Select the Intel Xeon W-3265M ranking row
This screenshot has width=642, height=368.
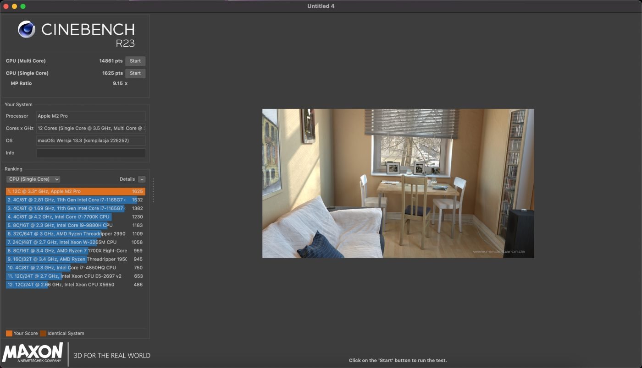click(75, 242)
